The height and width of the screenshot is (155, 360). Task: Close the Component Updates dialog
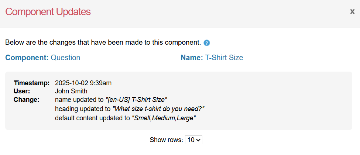coord(352,11)
